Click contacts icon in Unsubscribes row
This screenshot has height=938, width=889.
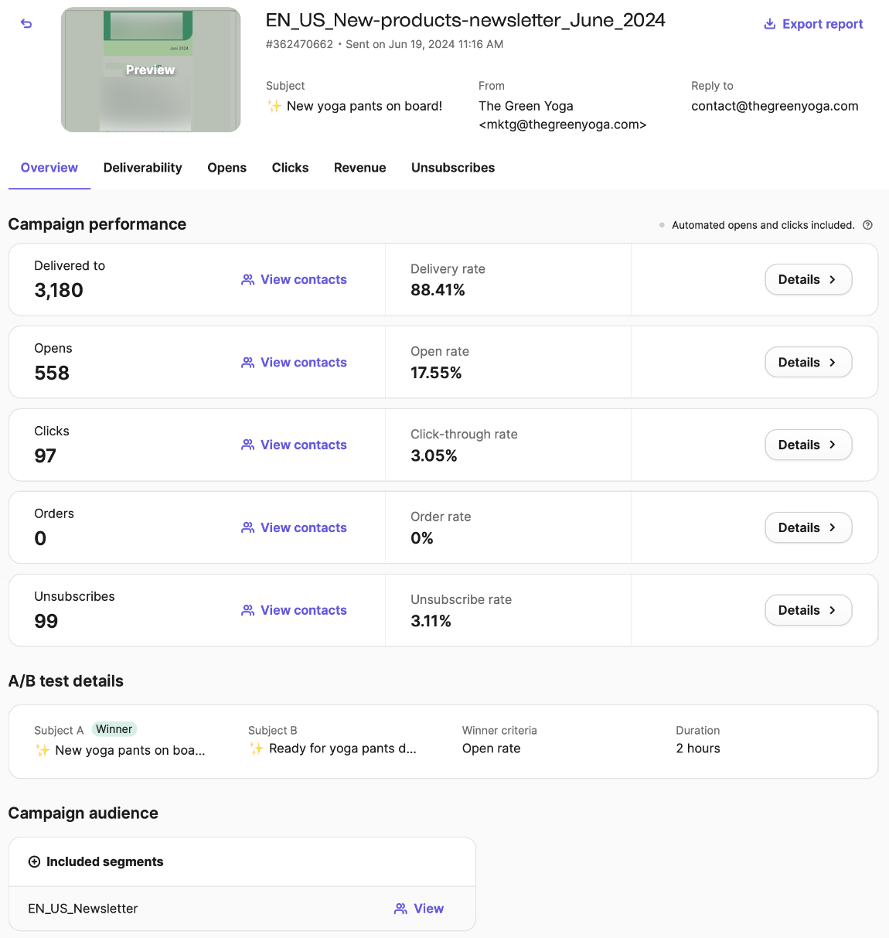click(247, 611)
